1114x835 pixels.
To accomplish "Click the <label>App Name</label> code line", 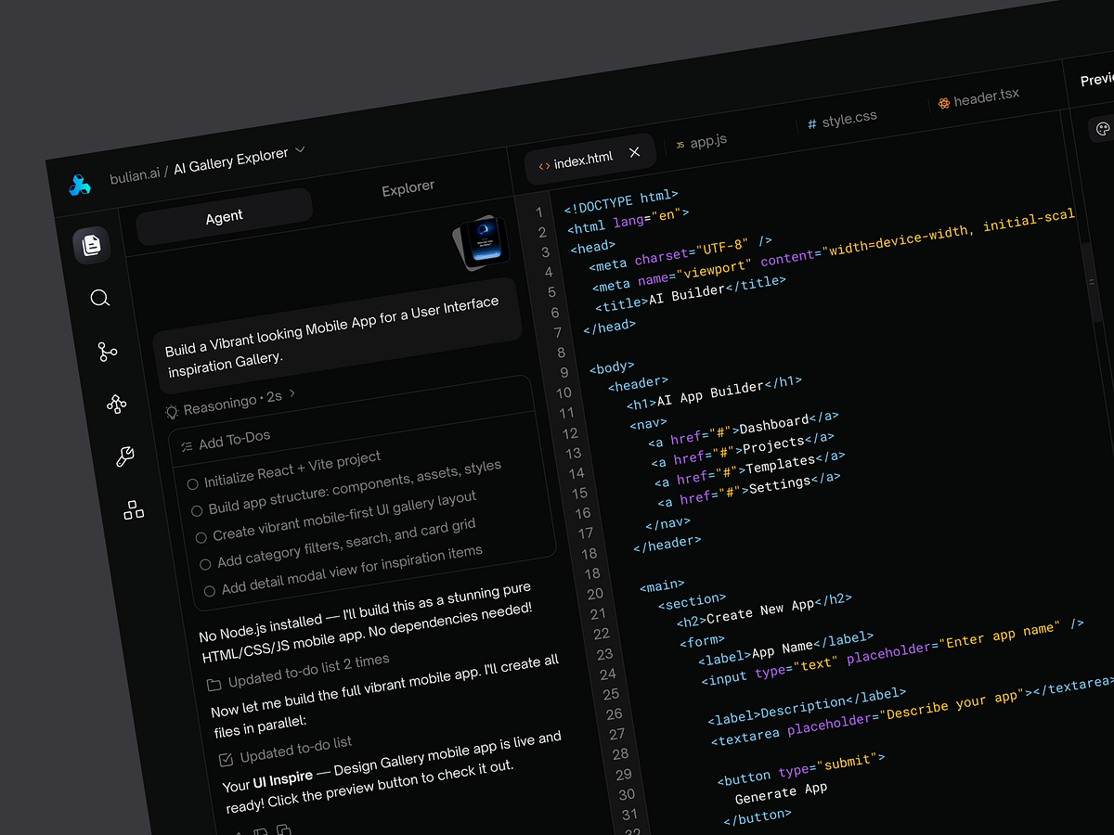I will click(785, 648).
